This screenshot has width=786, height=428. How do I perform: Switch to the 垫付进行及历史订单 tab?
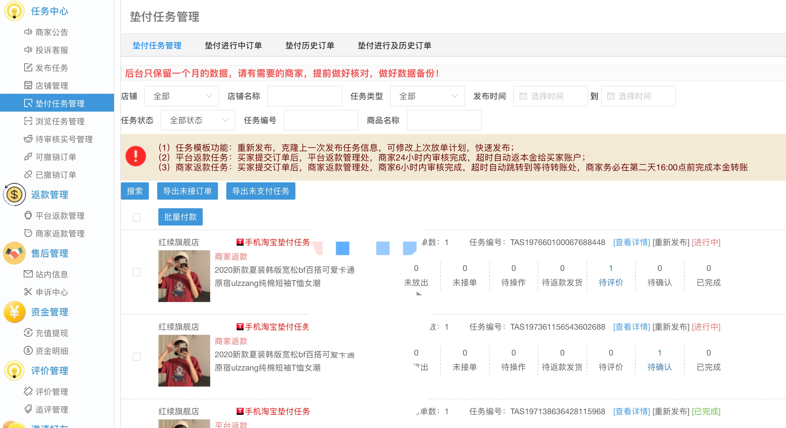(x=394, y=45)
